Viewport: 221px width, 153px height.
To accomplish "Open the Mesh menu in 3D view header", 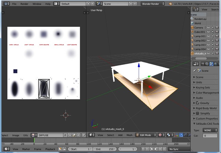I will pos(129,135).
